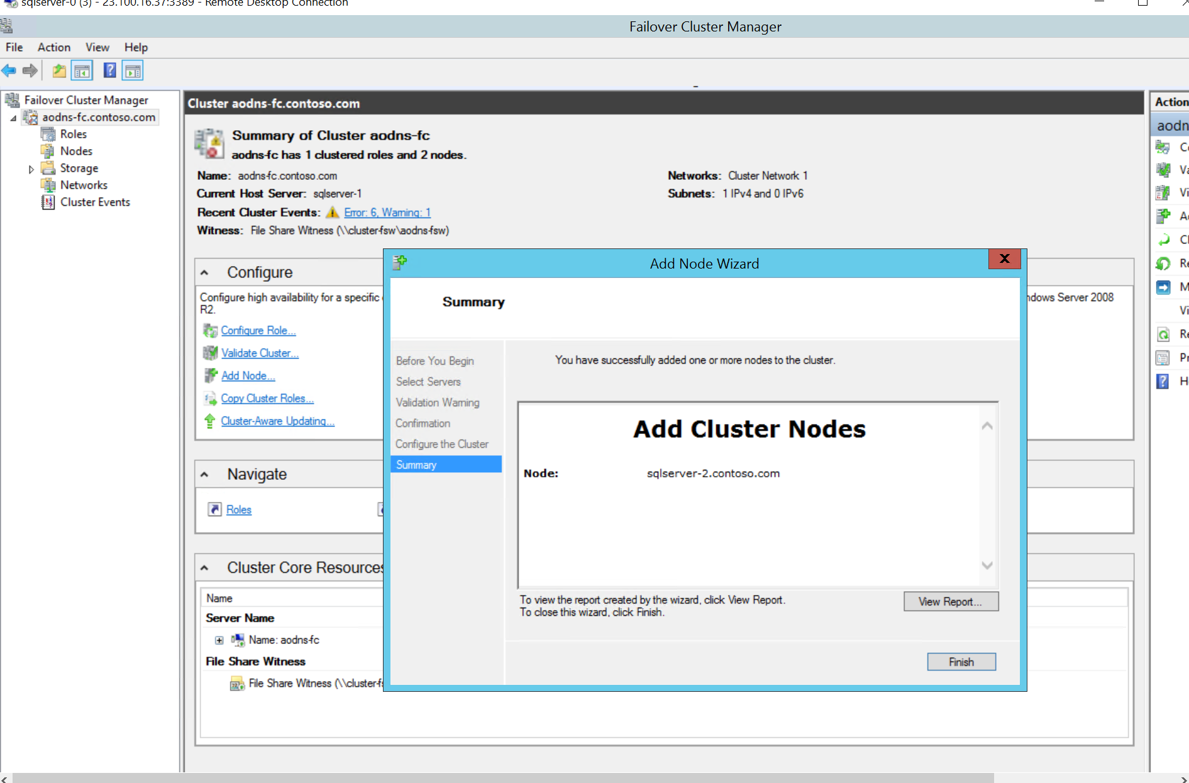Click the Refresh icon in Actions pane
This screenshot has width=1189, height=783.
[x=1163, y=334]
